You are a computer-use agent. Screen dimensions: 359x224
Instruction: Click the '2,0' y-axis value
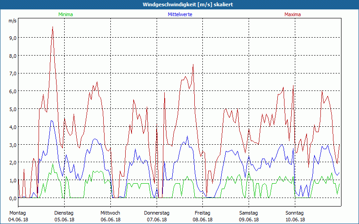[13, 163]
